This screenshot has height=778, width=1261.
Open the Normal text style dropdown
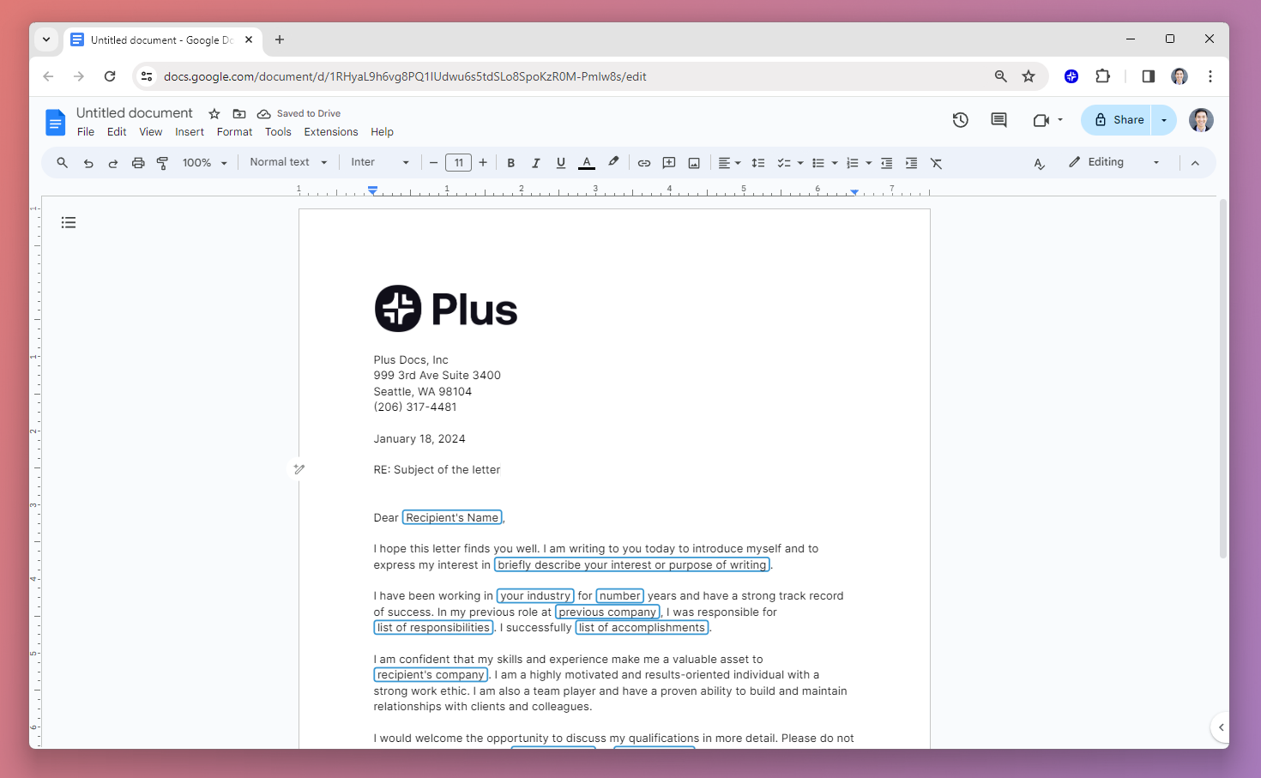coord(287,162)
